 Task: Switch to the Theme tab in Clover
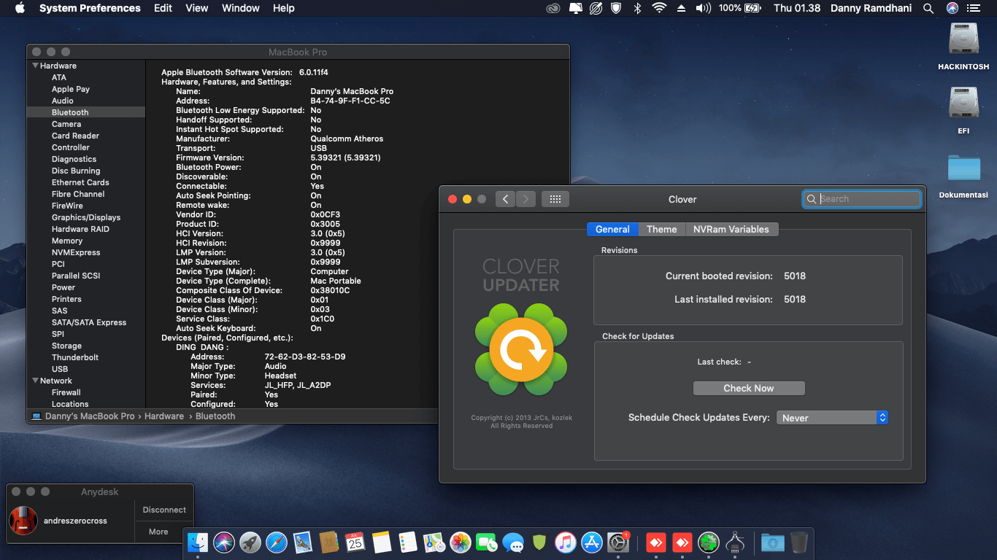[x=662, y=229]
